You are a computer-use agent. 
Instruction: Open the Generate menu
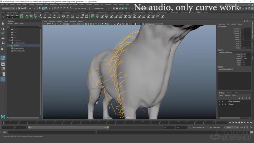[x=108, y=5]
